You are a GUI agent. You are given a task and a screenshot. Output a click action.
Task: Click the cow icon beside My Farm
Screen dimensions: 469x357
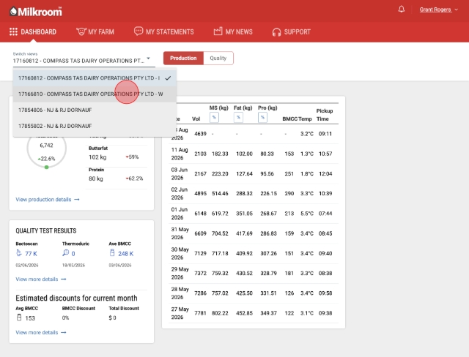click(x=81, y=31)
